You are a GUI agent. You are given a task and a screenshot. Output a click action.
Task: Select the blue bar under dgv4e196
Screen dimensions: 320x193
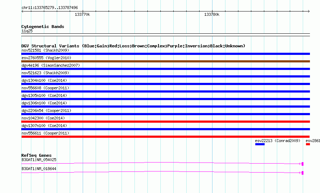[x=165, y=69]
